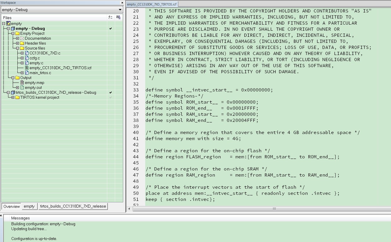Viewport: 391px width, 242px height.
Task: Click the empty - Debug project cube icon
Action: 12,28
